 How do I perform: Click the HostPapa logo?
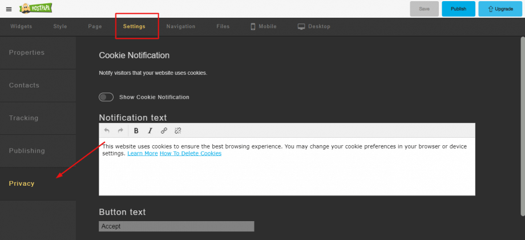pos(36,9)
